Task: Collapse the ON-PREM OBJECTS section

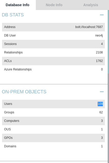Action: click(102, 92)
